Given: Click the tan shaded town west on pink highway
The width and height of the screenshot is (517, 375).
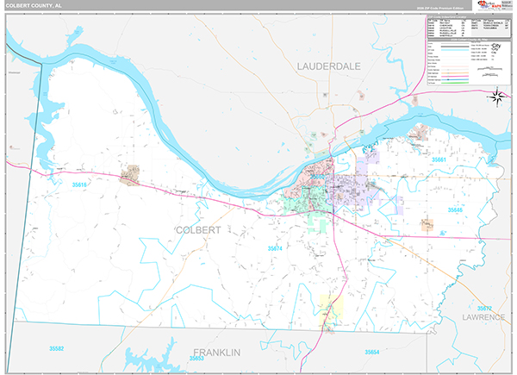Looking at the screenshot, I should pyautogui.click(x=130, y=175).
